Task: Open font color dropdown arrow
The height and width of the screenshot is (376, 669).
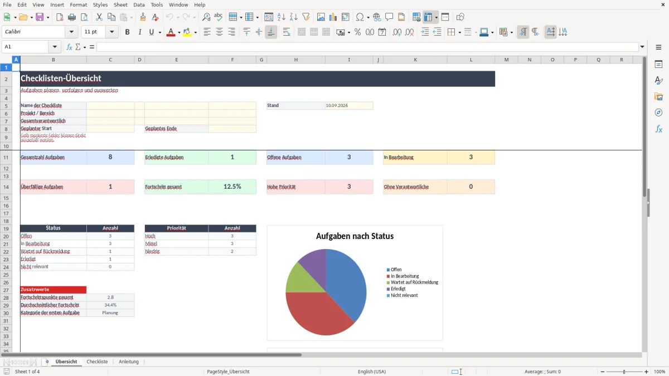Action: [x=178, y=32]
